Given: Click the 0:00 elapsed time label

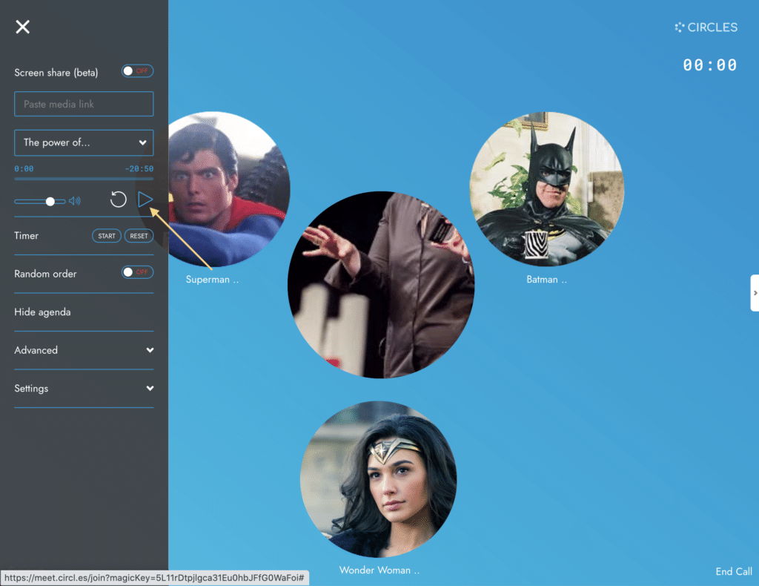Looking at the screenshot, I should click(24, 168).
